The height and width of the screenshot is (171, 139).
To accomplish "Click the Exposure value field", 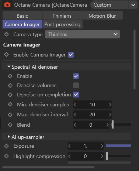I will [86, 146].
